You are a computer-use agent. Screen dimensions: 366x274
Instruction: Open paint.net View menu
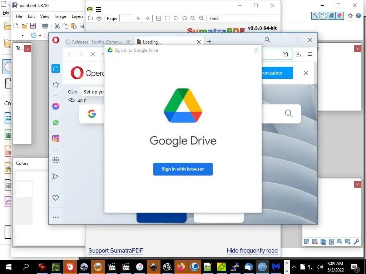[x=45, y=16]
